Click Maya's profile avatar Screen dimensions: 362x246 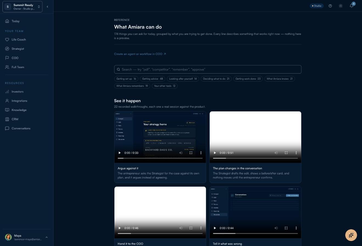pos(9,237)
